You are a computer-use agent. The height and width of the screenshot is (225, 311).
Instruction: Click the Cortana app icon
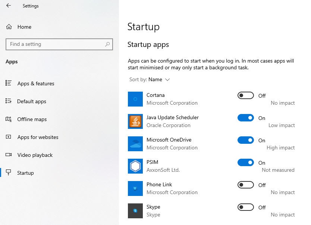135,99
